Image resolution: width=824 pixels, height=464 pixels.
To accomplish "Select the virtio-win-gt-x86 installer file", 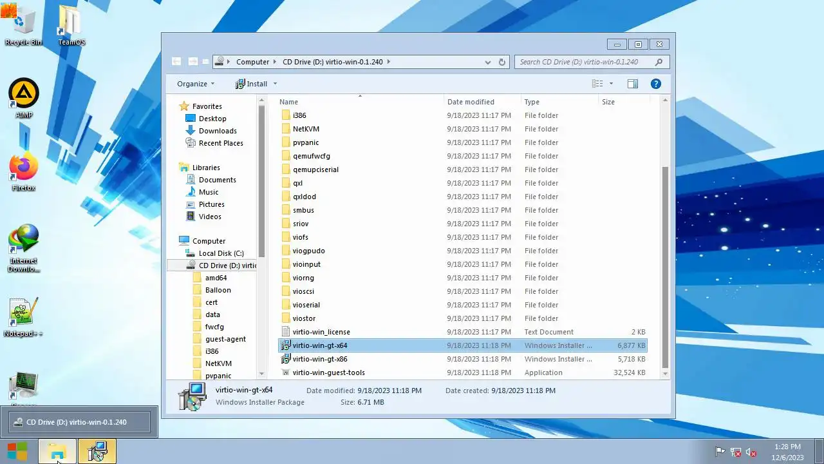I will point(462,359).
